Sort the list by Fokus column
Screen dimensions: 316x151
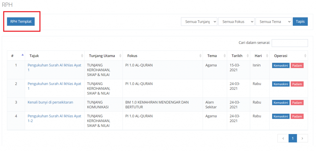coord(162,56)
